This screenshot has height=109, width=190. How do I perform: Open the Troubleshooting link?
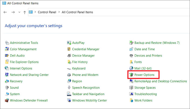(x=146, y=94)
